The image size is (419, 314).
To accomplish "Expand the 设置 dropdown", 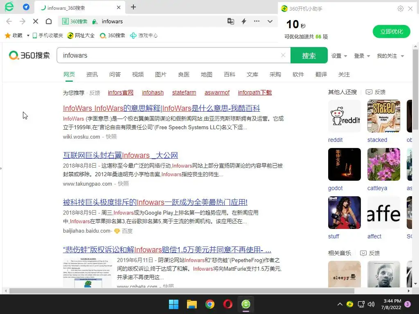I will pos(339,56).
